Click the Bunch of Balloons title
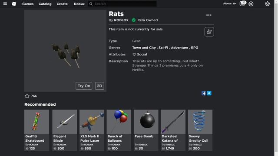The width and height of the screenshot is (278, 156). 115,139
